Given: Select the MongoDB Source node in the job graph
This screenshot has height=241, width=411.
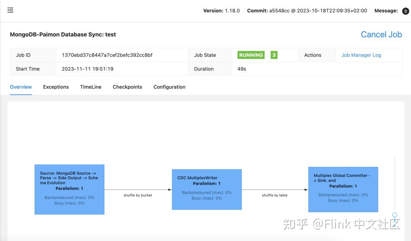Looking at the screenshot, I should (69, 189).
